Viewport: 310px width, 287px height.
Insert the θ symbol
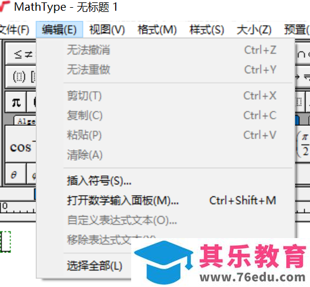tap(15, 174)
